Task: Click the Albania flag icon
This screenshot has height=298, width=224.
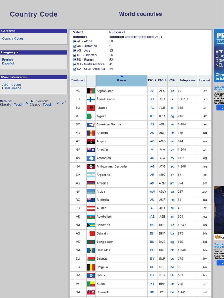Action: 91,108
